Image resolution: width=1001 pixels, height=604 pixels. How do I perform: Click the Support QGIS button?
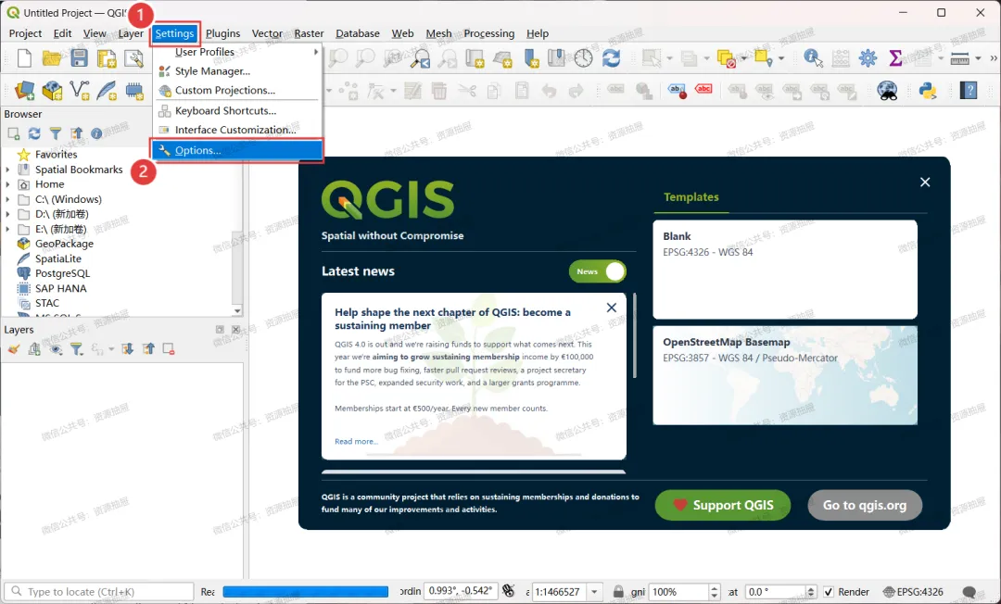(723, 505)
